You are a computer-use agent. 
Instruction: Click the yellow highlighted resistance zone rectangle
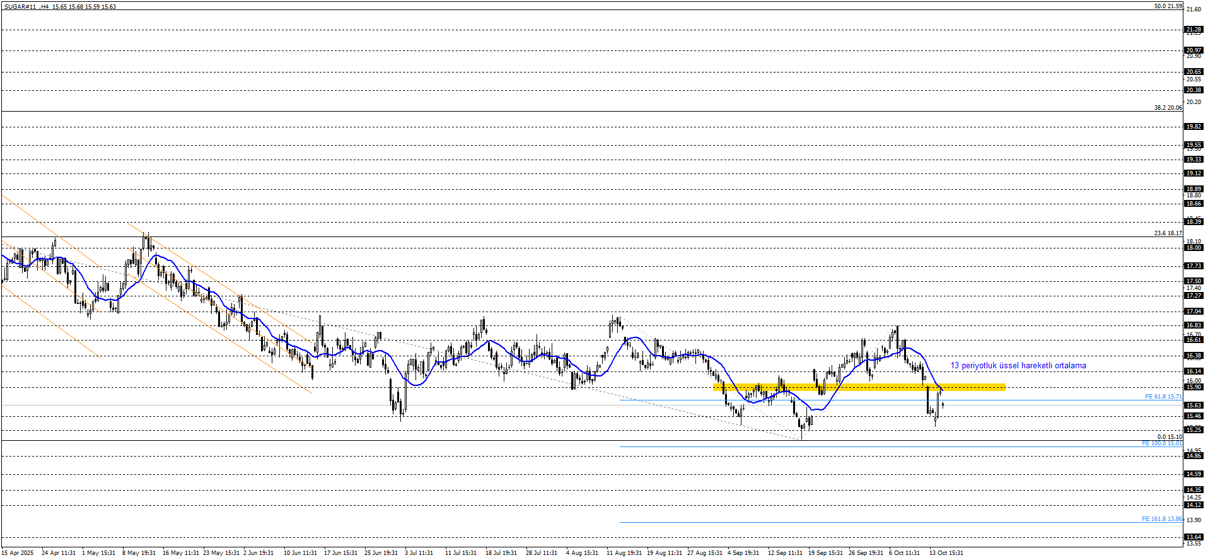click(859, 387)
